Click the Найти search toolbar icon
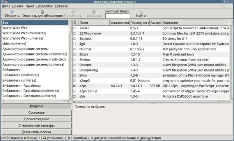The image size is (234, 141). pos(141,12)
